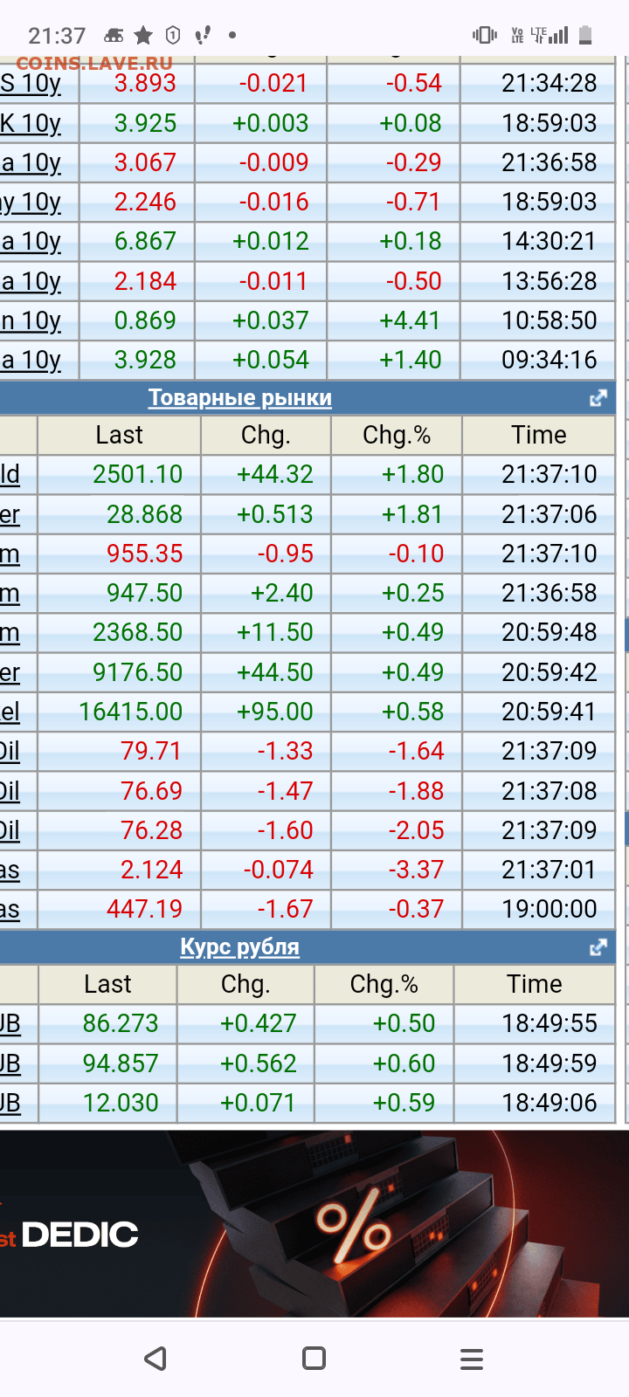
Task: Tap the star icon in the status bar
Action: click(143, 35)
